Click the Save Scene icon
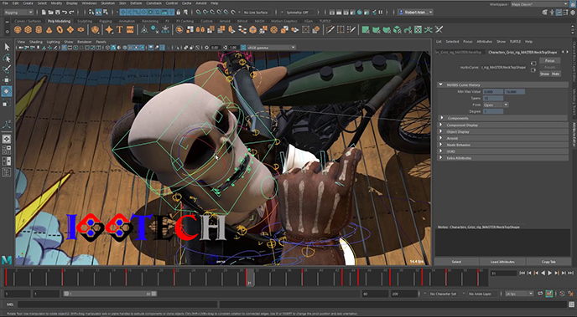 tap(57, 12)
